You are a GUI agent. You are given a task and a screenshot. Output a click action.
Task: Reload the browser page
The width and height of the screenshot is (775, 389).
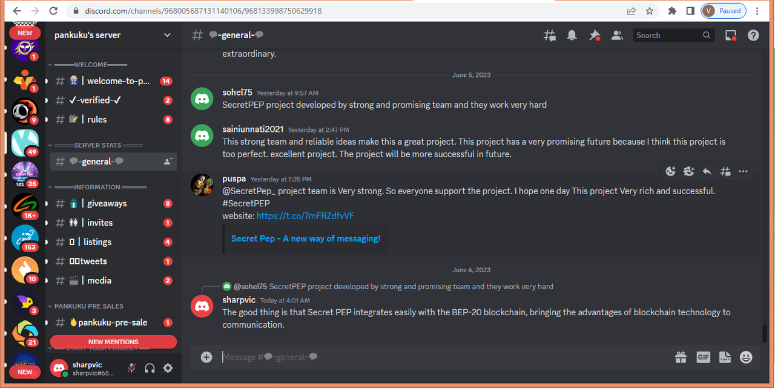pyautogui.click(x=54, y=11)
